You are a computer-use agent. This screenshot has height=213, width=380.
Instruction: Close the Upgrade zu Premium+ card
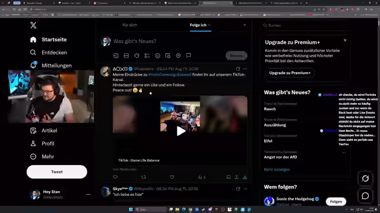pos(345,40)
